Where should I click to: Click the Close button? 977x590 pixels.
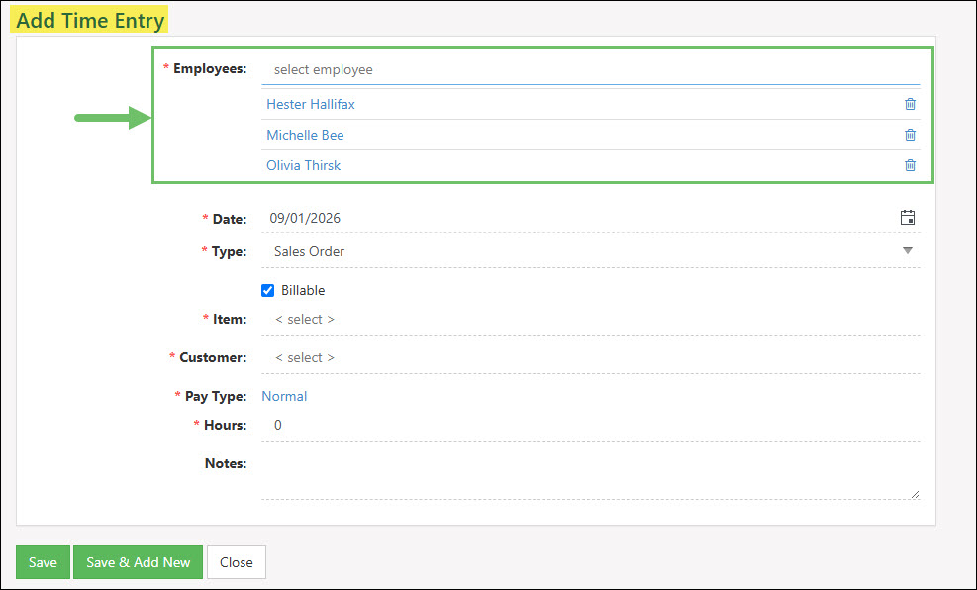point(237,562)
